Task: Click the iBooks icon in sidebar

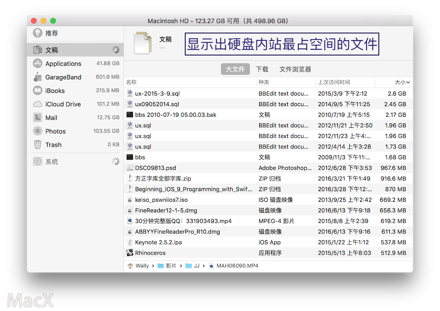Action: (37, 90)
